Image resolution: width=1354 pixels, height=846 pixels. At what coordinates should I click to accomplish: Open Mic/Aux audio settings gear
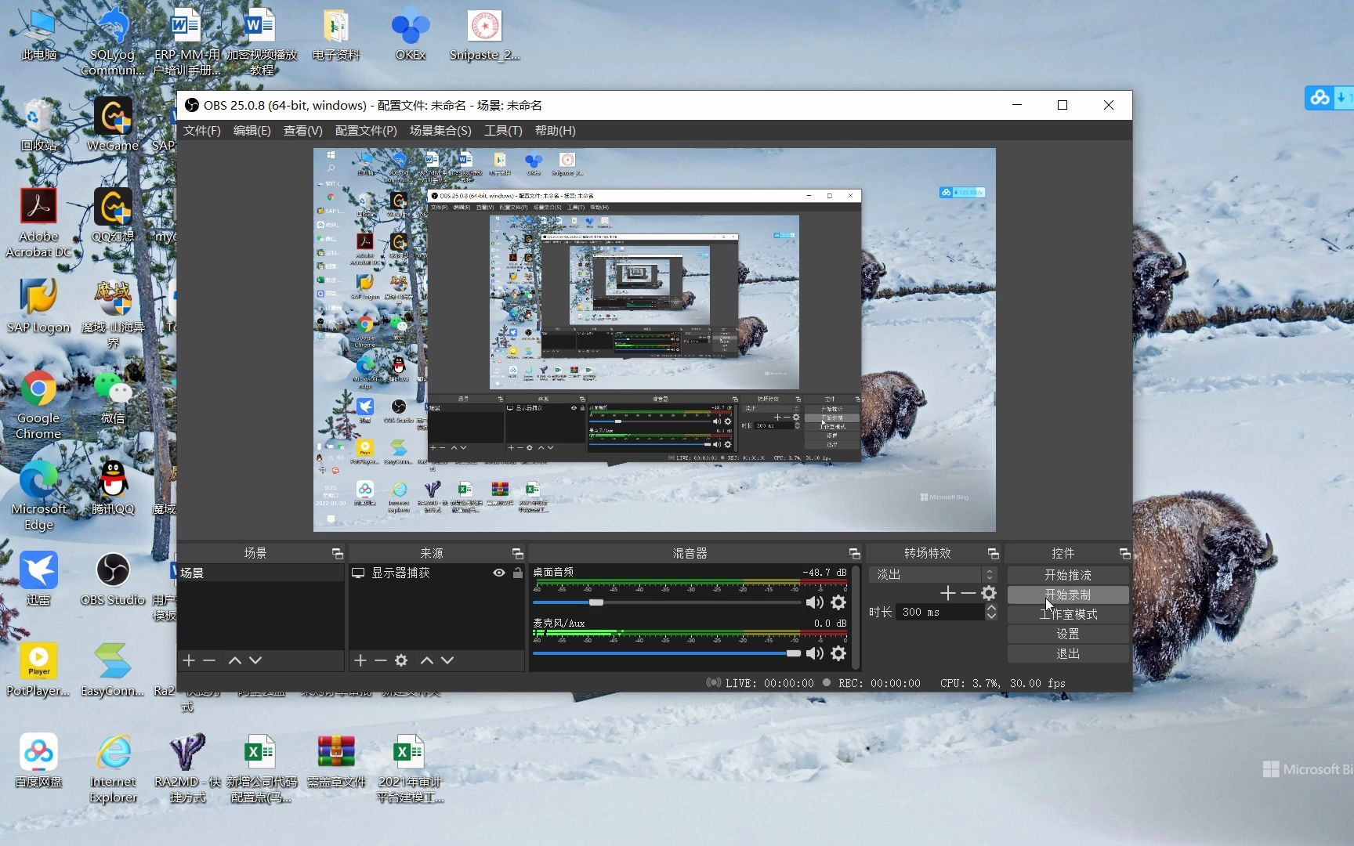(x=838, y=653)
